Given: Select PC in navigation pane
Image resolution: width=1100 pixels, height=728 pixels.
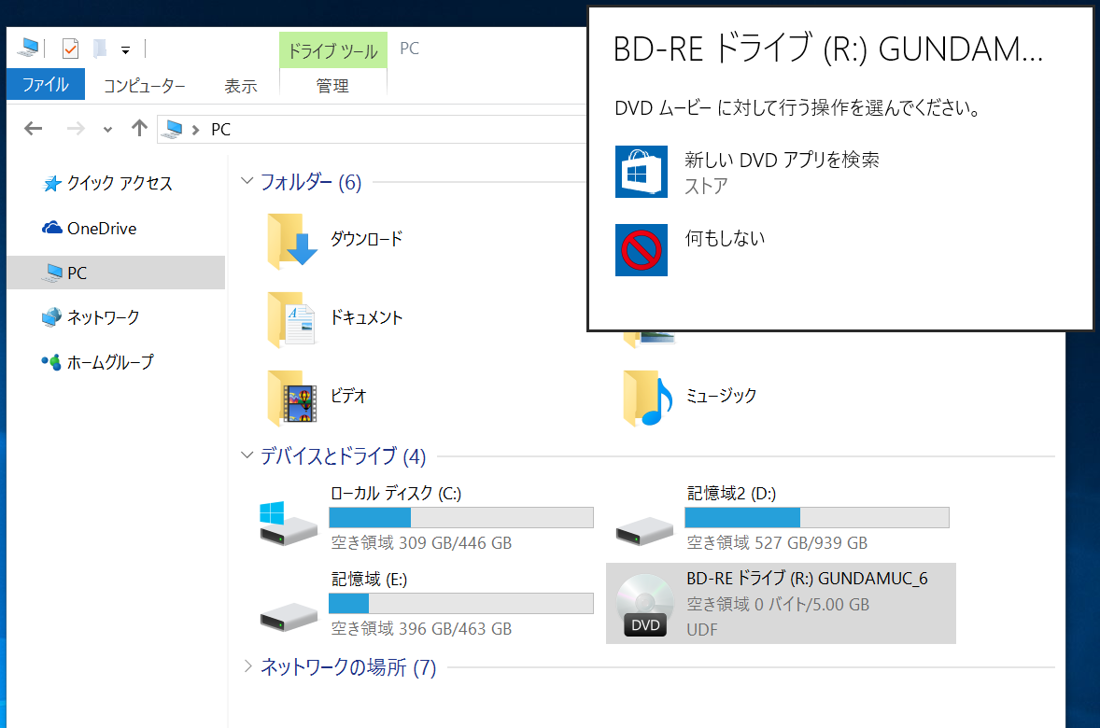Looking at the screenshot, I should click(116, 273).
